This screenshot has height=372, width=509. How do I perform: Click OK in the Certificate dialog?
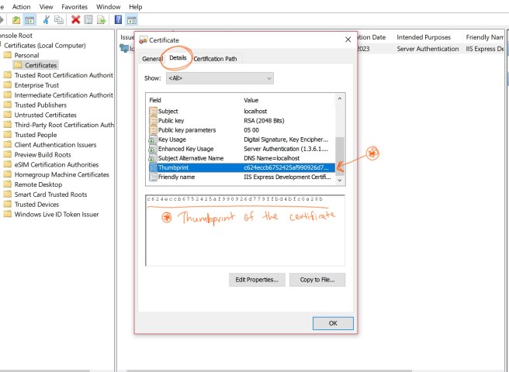(x=333, y=323)
